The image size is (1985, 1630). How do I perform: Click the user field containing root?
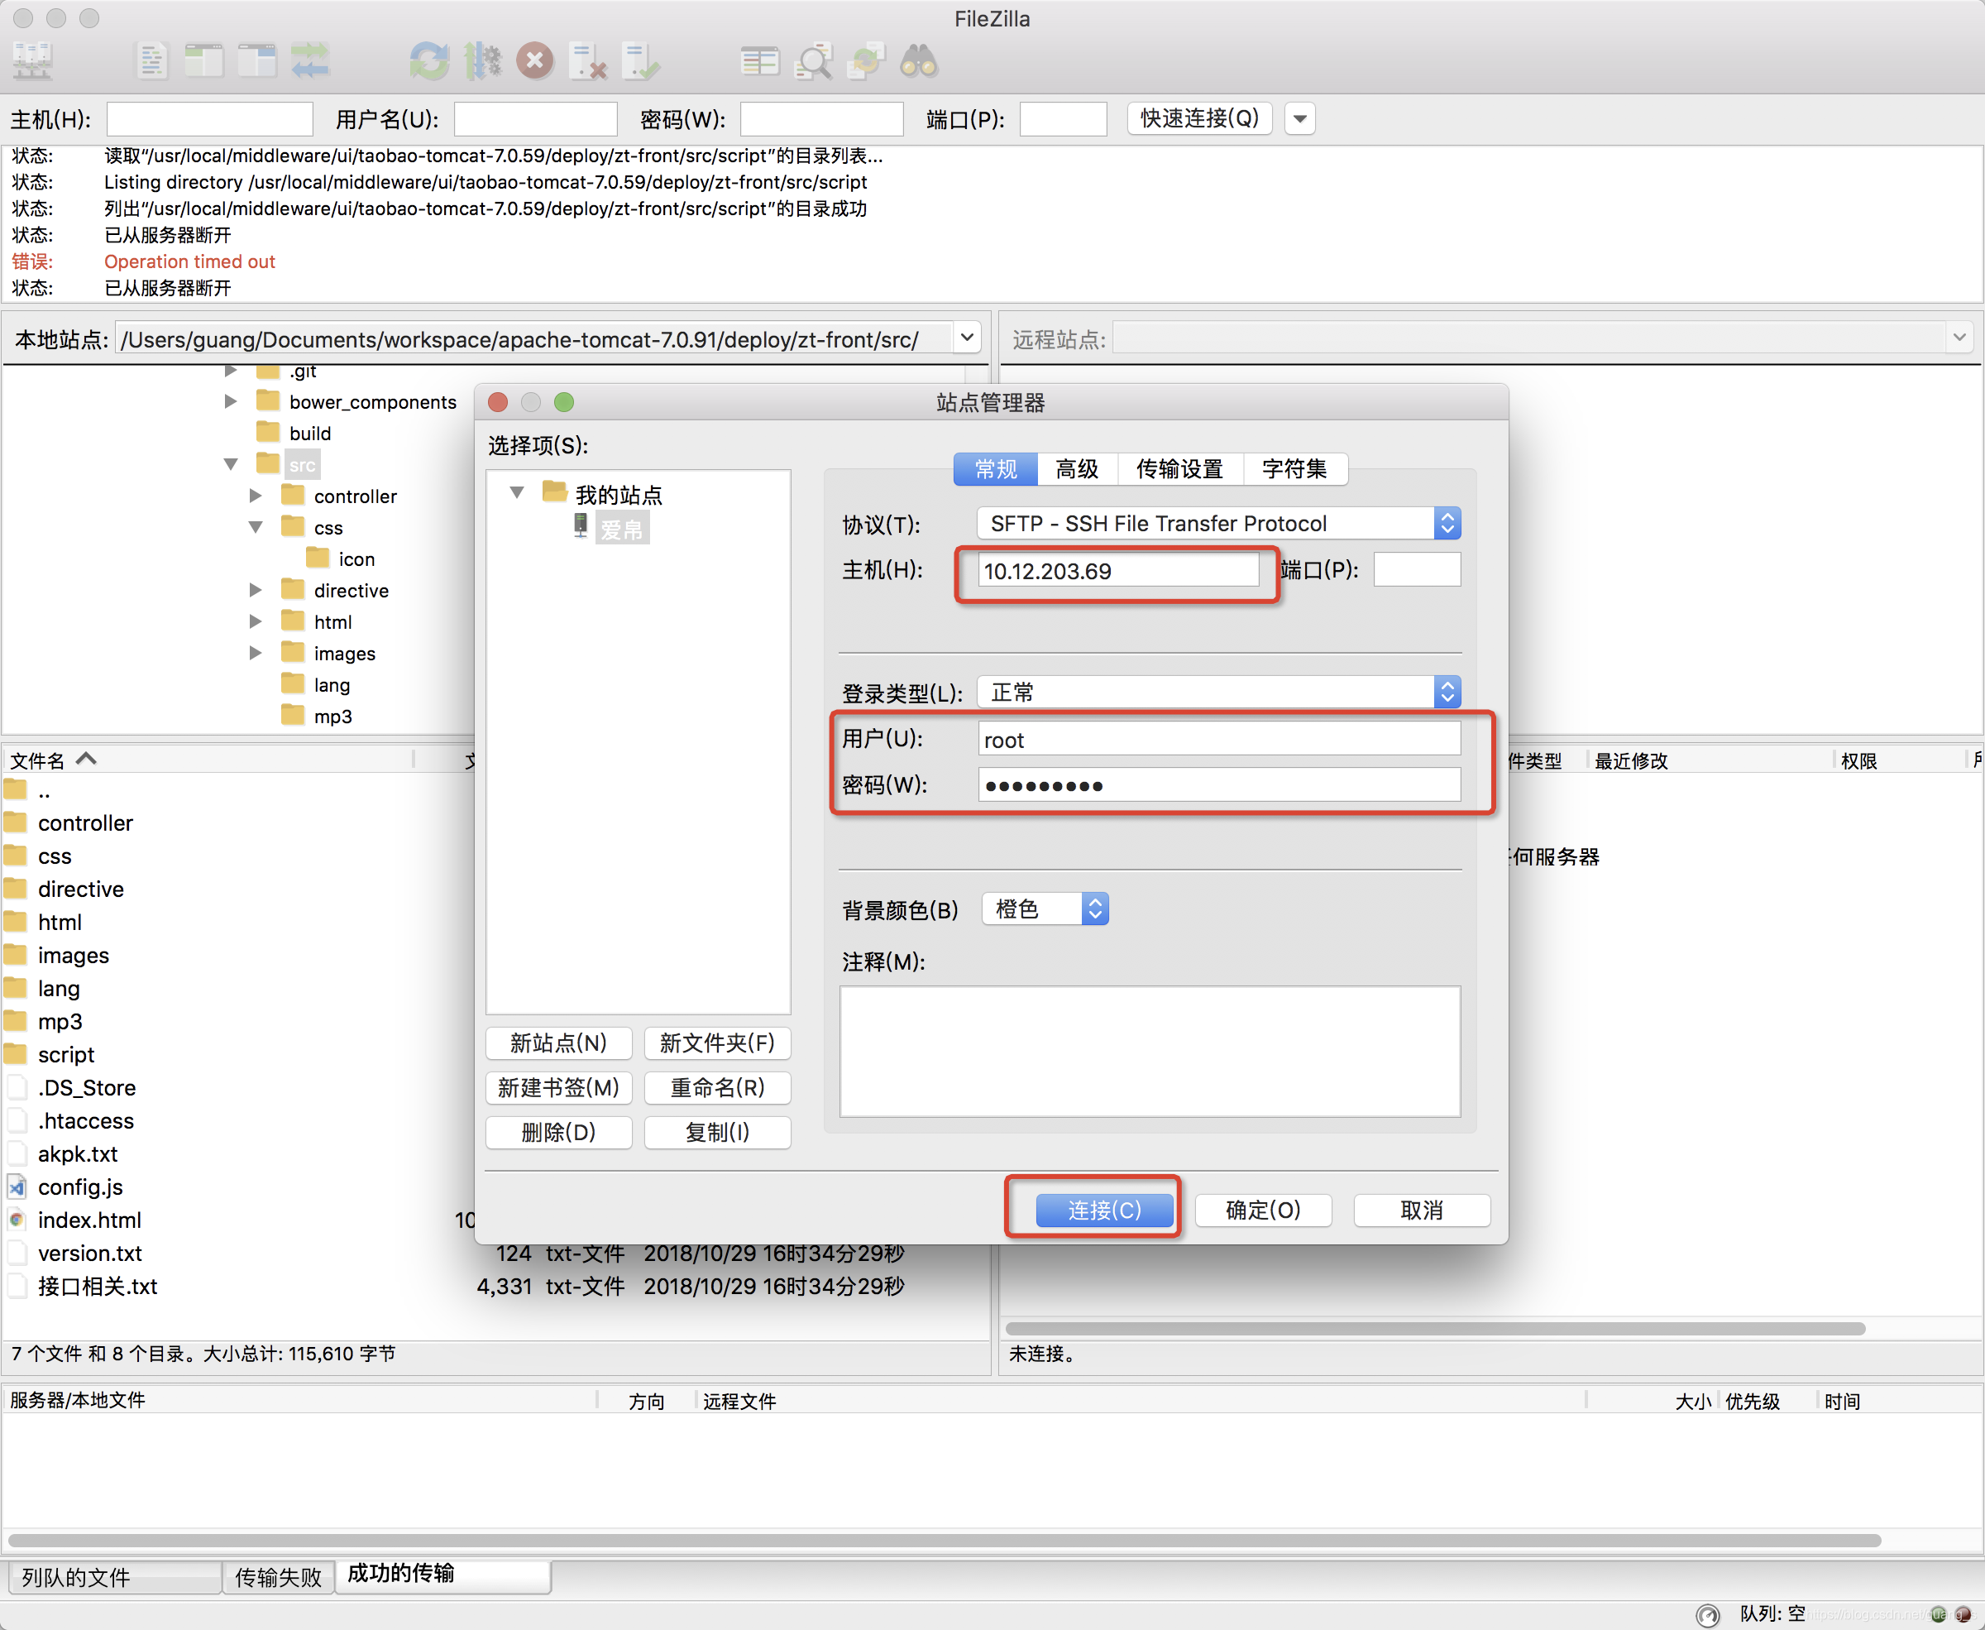1219,740
